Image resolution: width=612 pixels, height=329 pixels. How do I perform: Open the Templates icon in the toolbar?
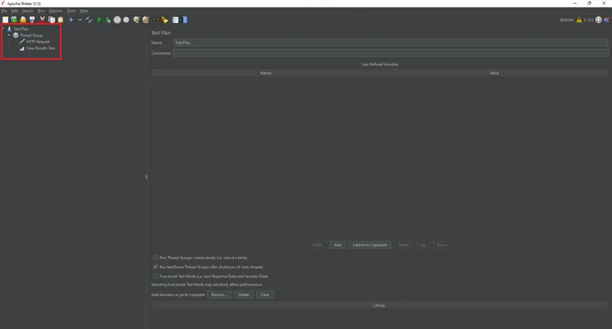coord(14,19)
